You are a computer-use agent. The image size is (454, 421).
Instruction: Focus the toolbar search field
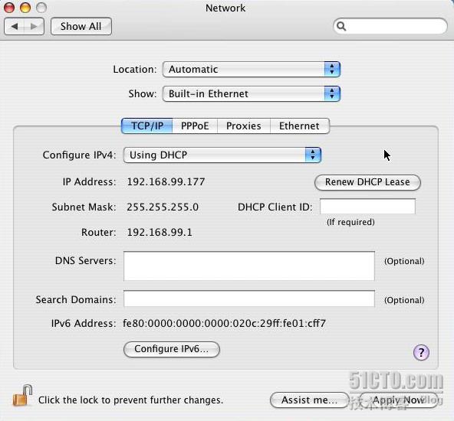(x=390, y=26)
